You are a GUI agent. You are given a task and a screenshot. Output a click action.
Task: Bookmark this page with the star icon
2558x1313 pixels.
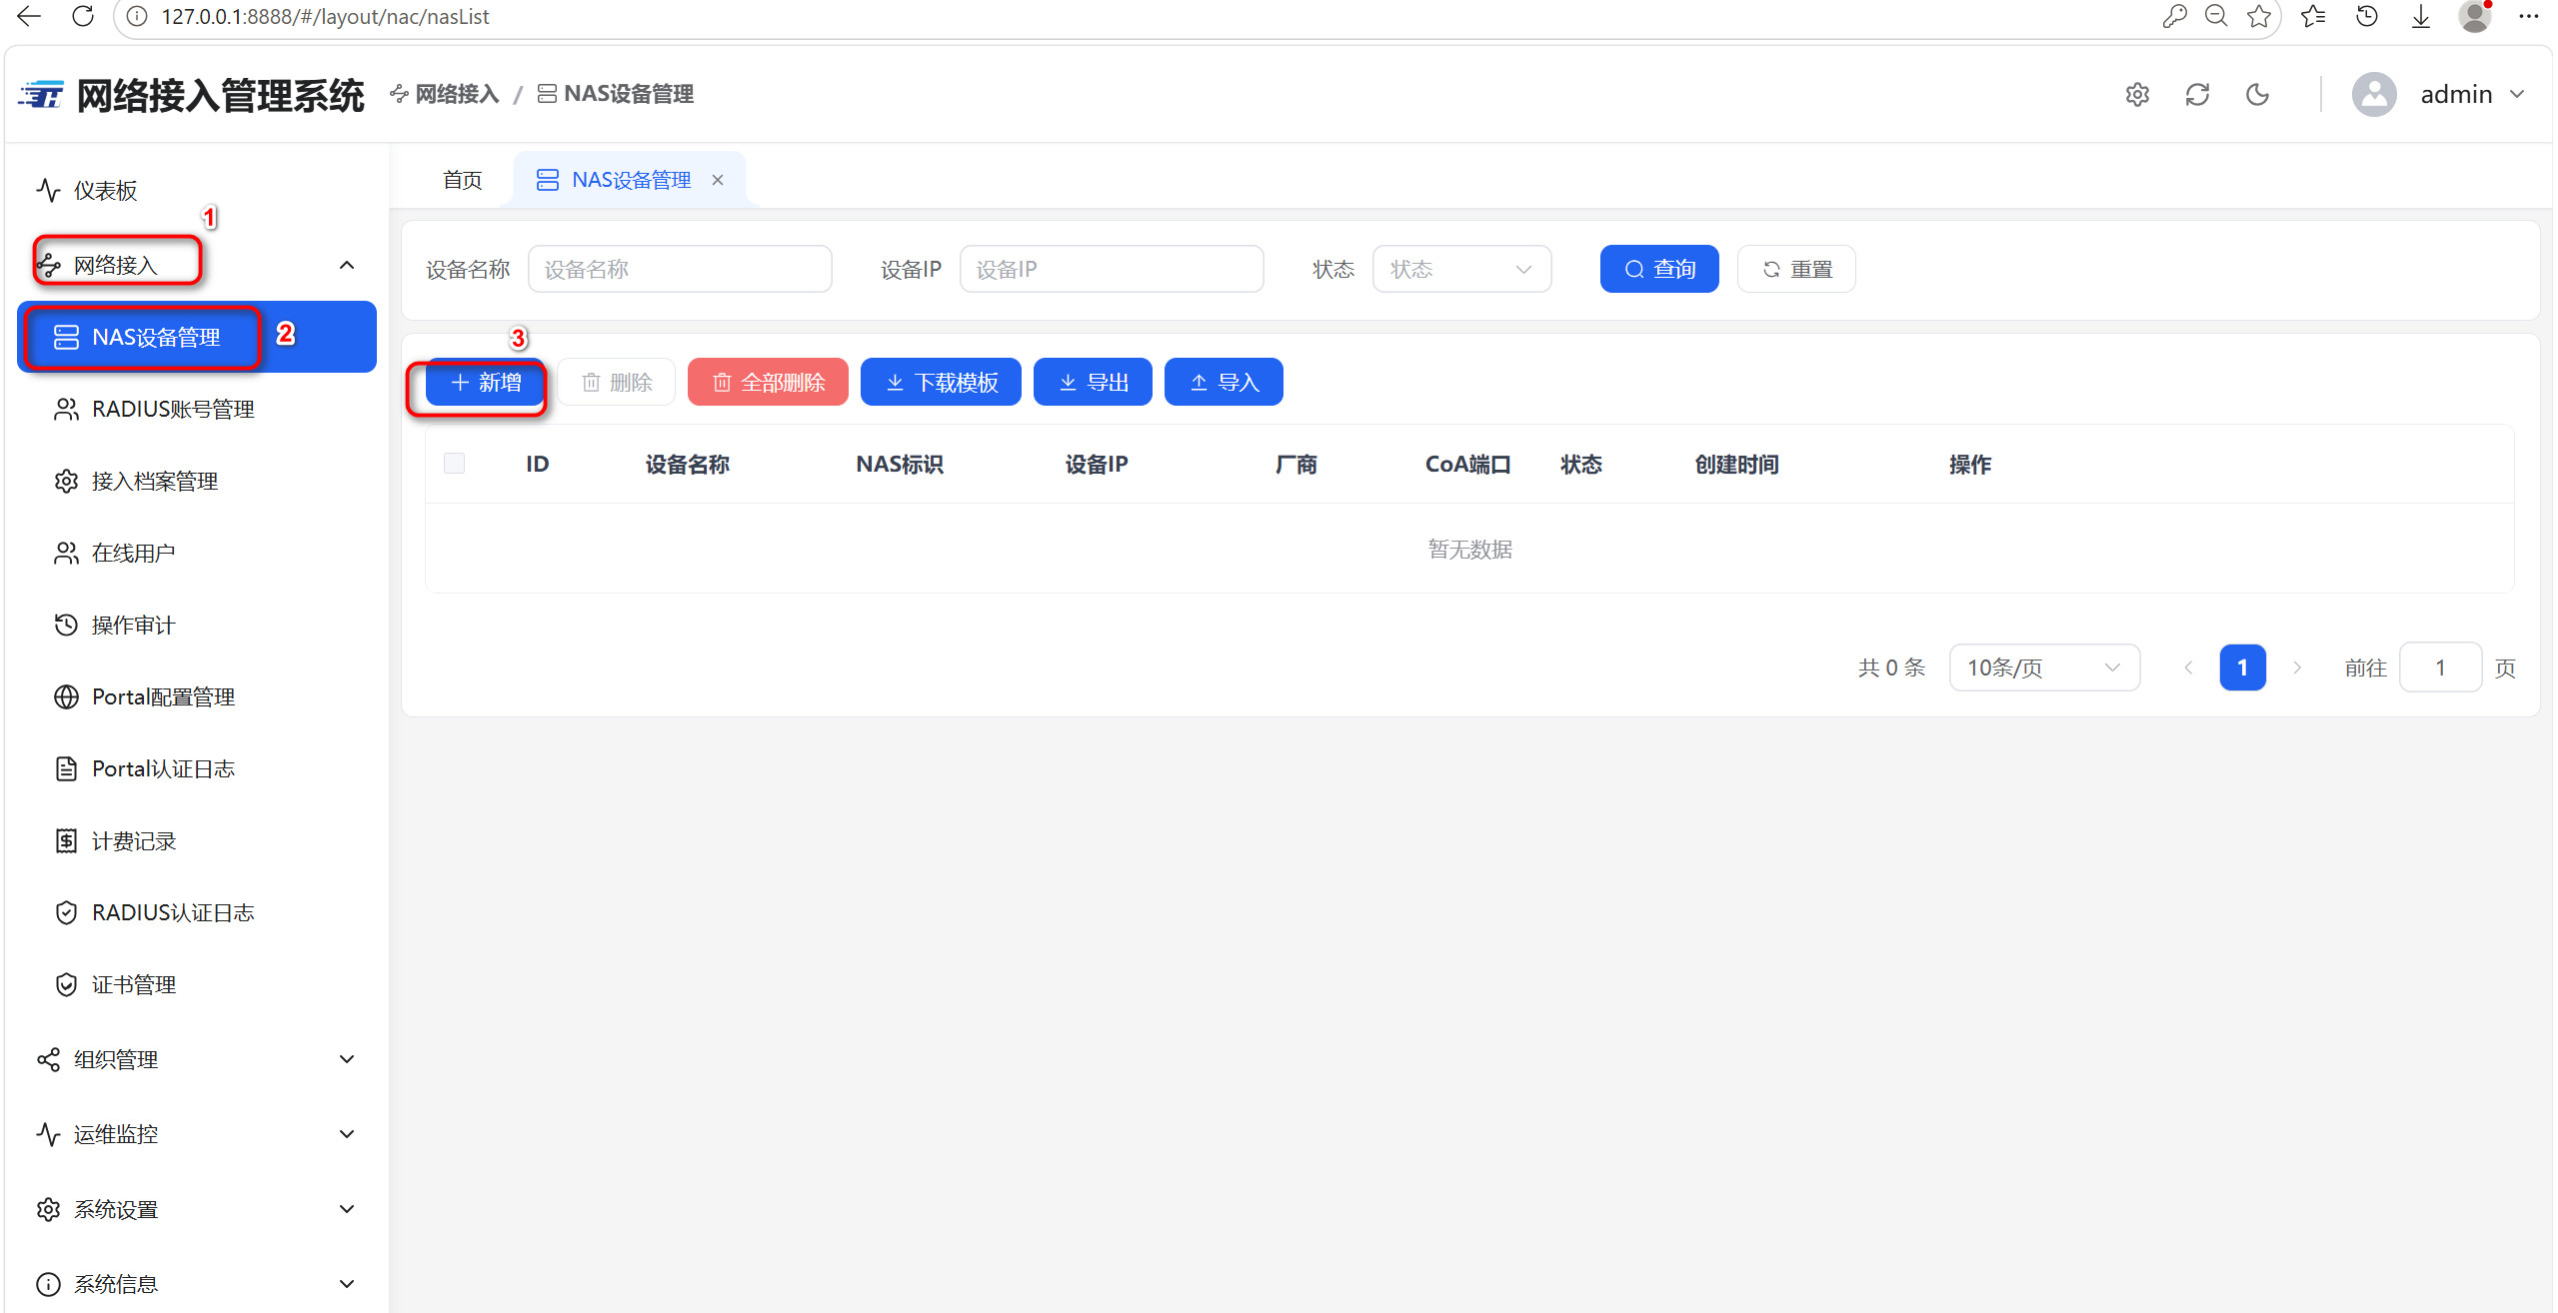(x=2259, y=16)
